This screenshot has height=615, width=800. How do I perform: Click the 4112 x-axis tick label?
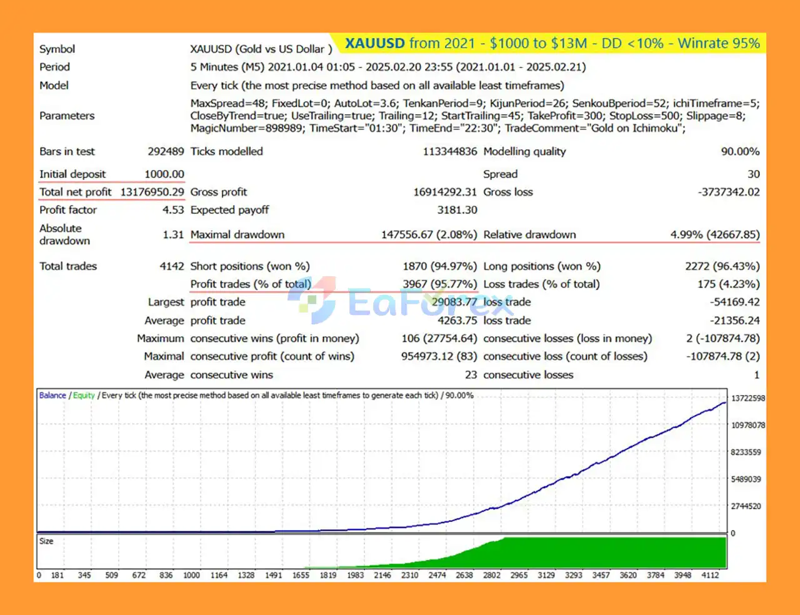(x=710, y=575)
